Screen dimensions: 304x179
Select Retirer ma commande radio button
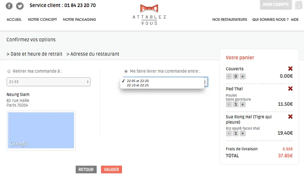pyautogui.click(x=9, y=71)
